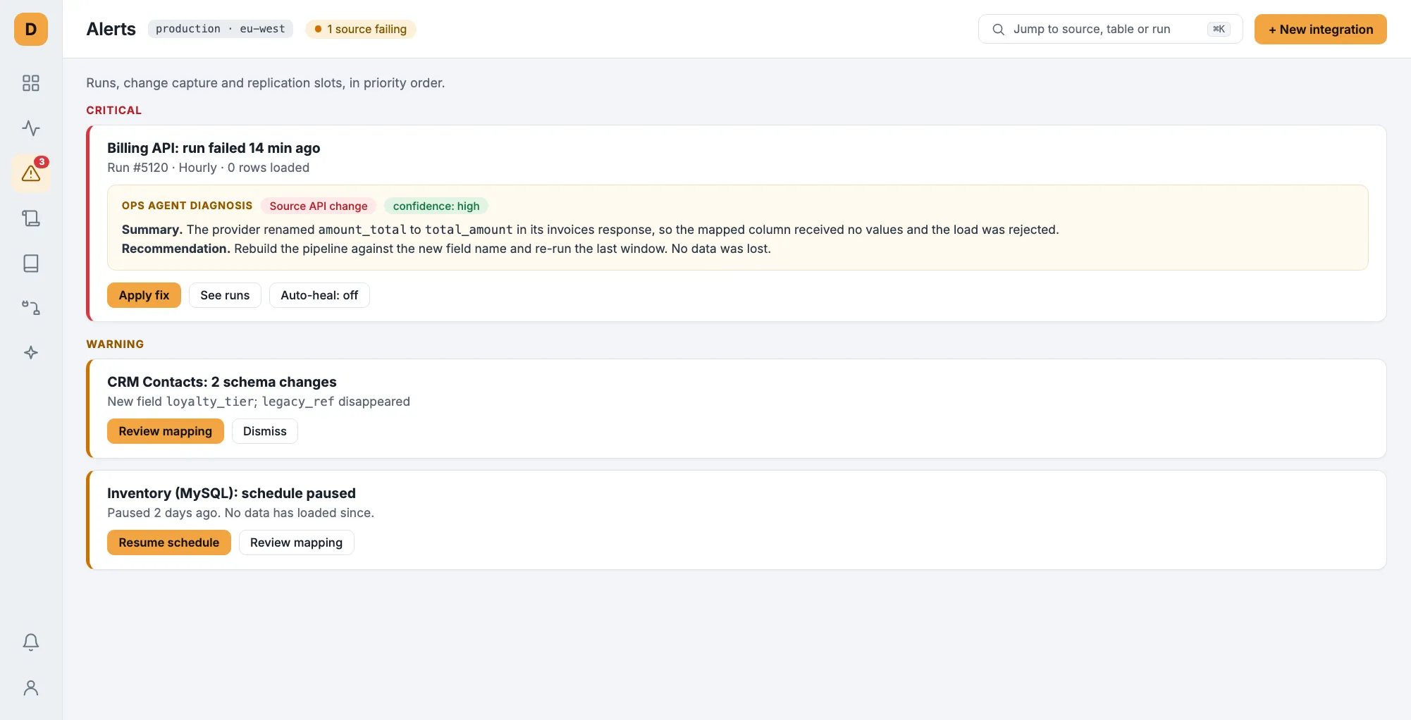This screenshot has width=1411, height=720.
Task: Open the Alerts warning triangle icon
Action: coord(31,173)
